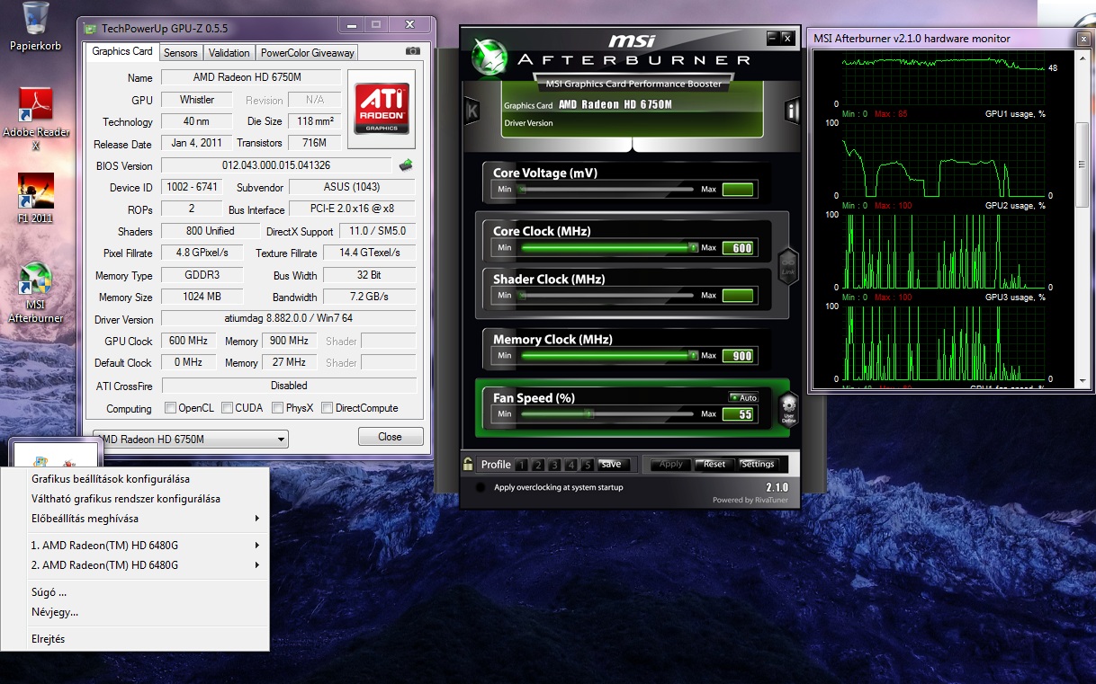Click the Core Voltage value field

(x=738, y=190)
